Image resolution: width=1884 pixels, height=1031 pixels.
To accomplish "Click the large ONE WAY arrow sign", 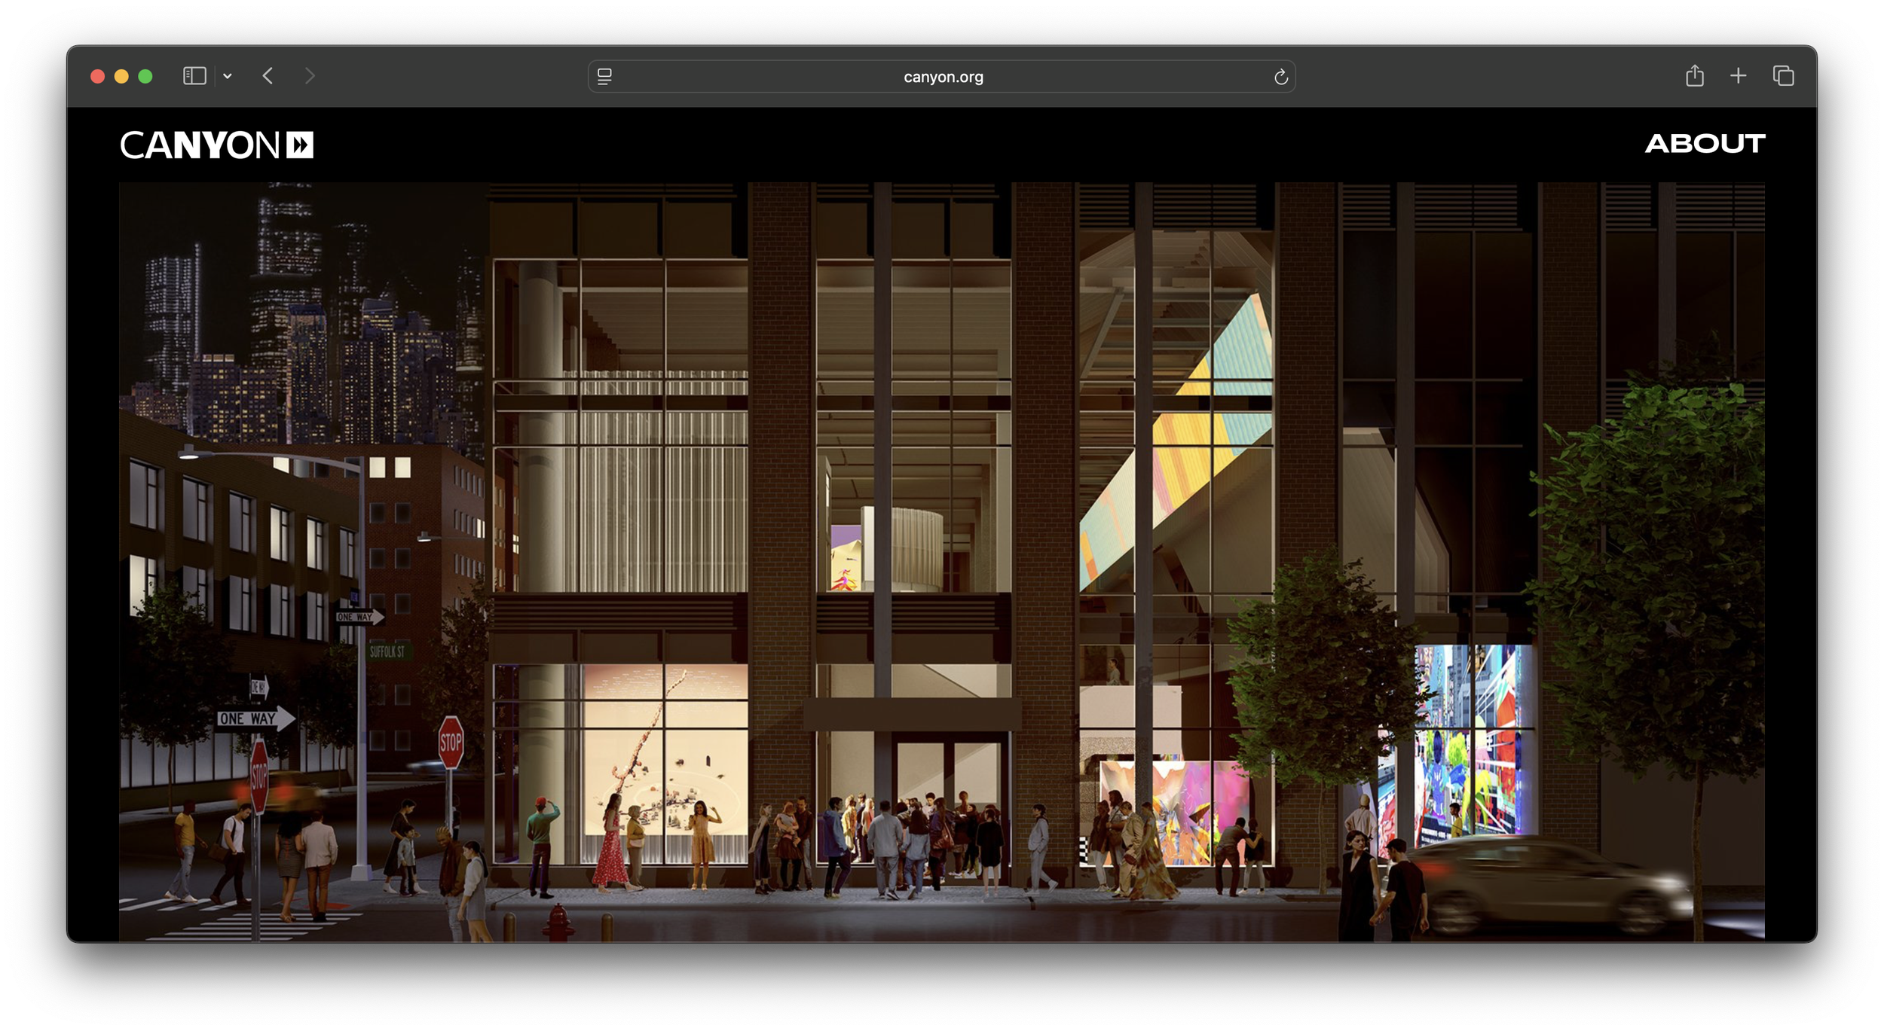I will 254,718.
